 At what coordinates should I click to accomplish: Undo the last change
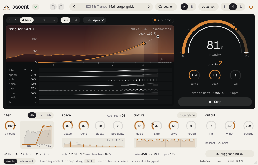[53, 7]
